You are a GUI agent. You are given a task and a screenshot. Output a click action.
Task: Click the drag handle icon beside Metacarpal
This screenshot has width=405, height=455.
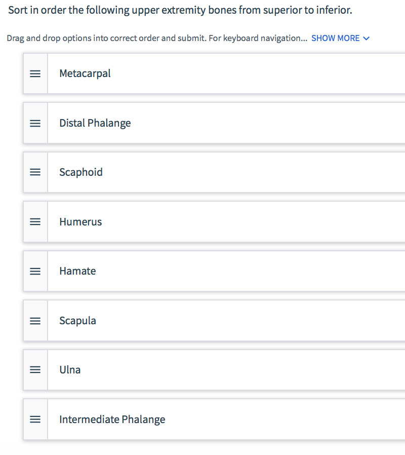pos(35,73)
